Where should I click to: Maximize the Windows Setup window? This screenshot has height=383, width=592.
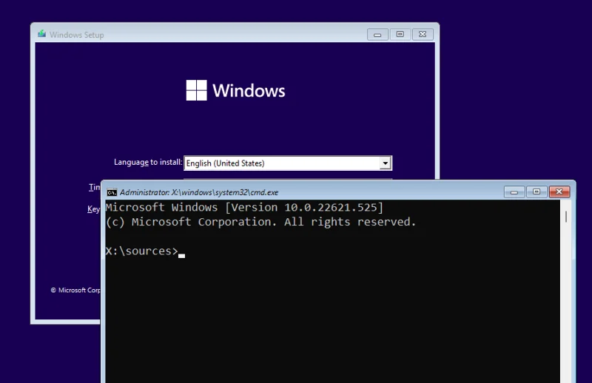coord(400,34)
